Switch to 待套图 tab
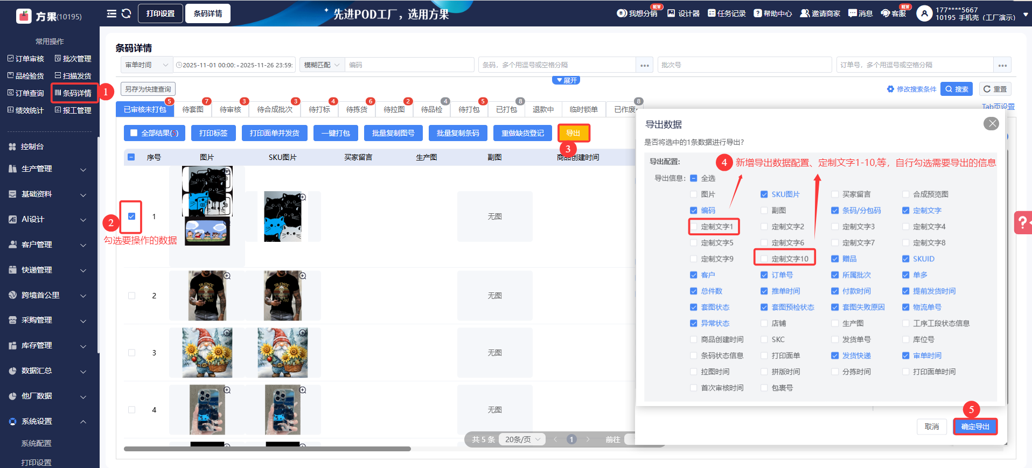The image size is (1032, 468). [193, 109]
